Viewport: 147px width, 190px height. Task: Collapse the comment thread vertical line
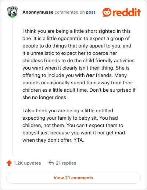12,86
